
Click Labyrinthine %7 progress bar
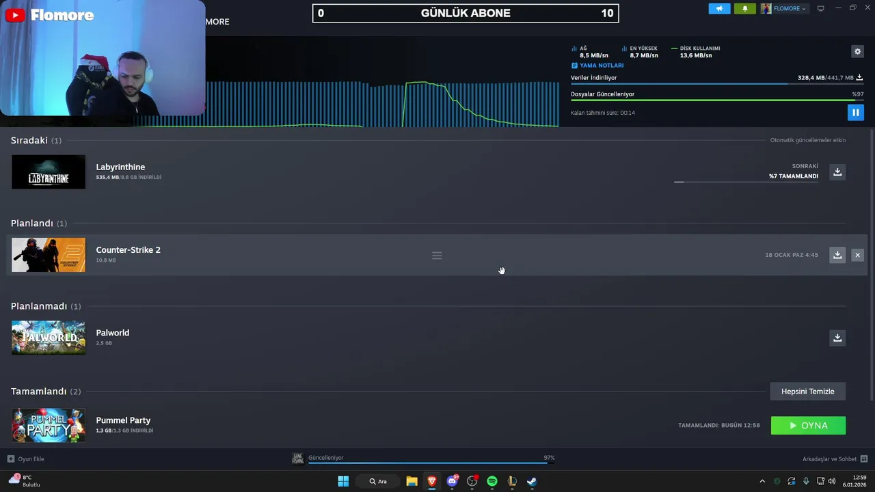746,182
